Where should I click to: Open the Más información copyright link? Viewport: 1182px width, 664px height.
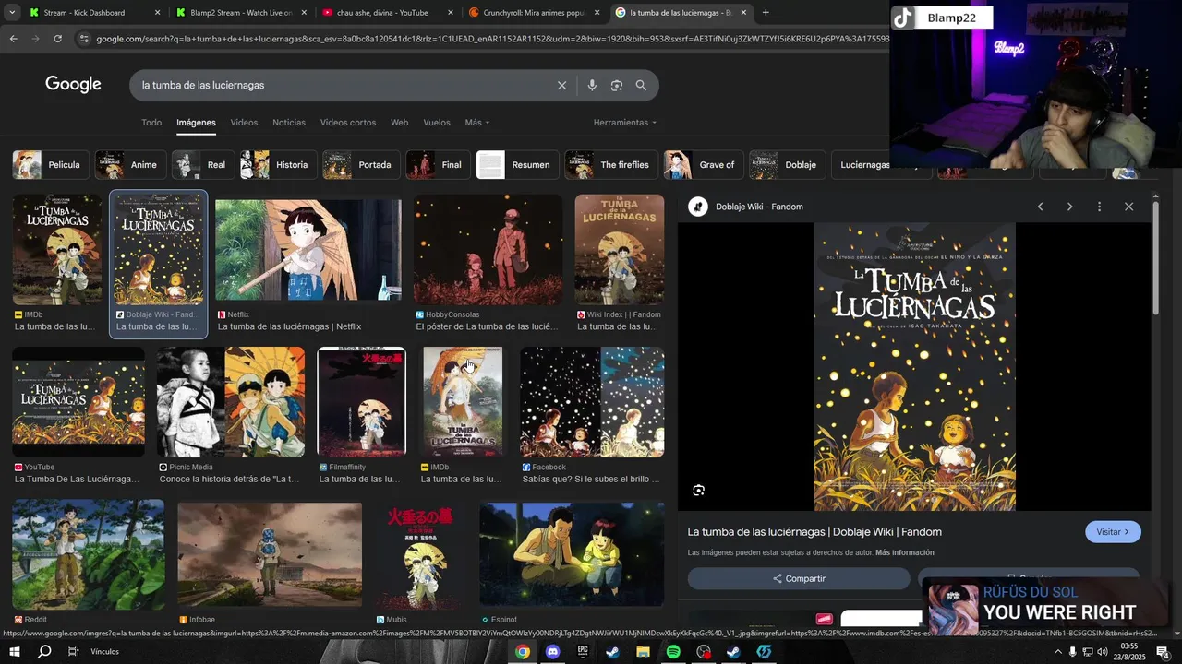(x=905, y=553)
